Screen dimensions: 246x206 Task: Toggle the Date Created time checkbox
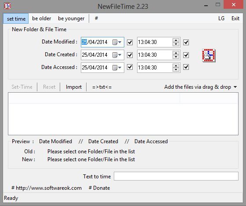click(x=186, y=55)
